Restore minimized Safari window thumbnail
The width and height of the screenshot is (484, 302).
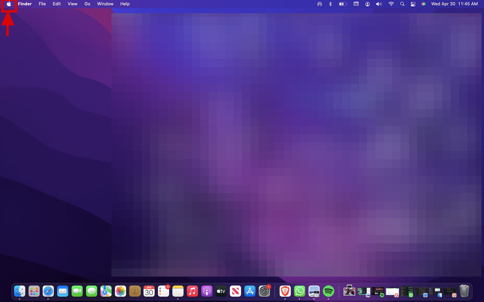point(421,292)
